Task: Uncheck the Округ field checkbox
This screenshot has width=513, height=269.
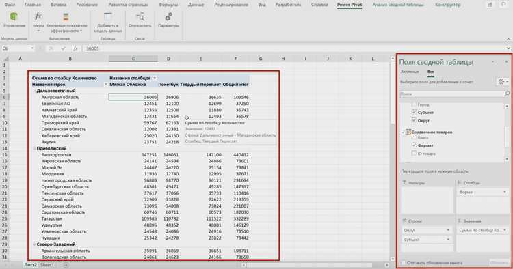Action: [414, 120]
